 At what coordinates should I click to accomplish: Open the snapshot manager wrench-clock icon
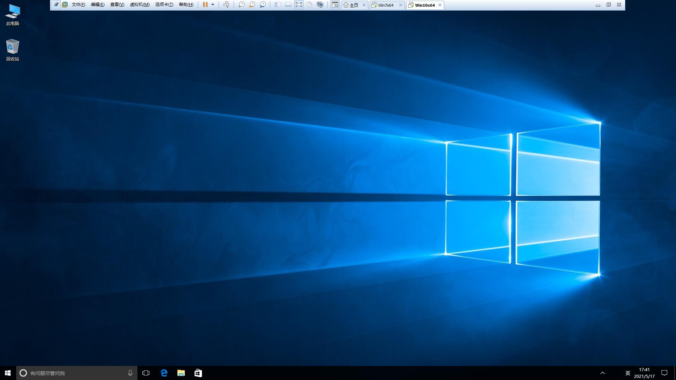(x=263, y=5)
